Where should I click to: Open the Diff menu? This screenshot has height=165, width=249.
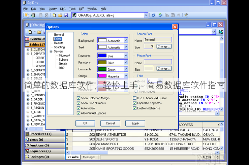point(81,9)
